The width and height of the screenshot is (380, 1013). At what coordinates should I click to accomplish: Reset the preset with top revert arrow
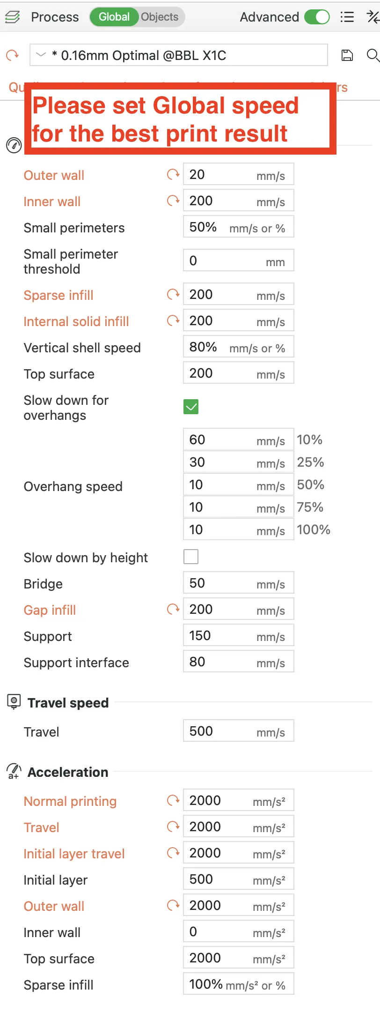click(x=12, y=55)
